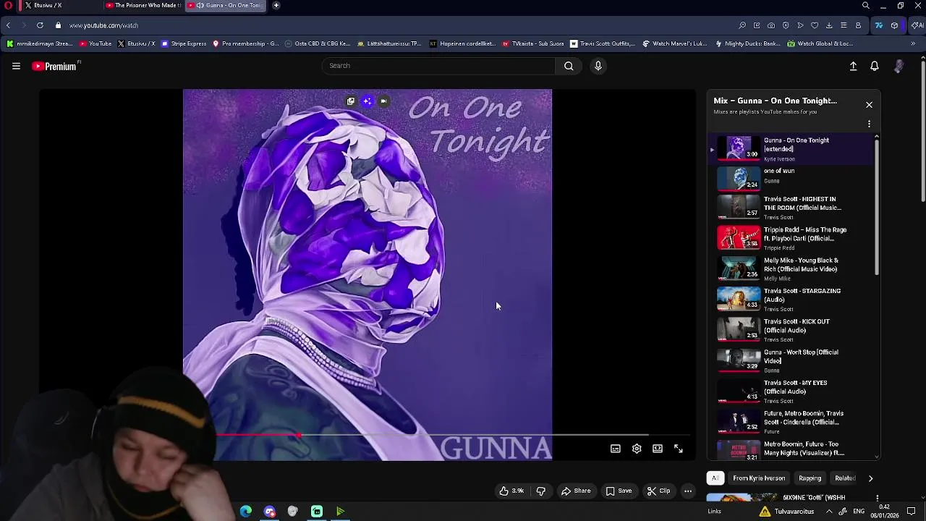The width and height of the screenshot is (926, 521).
Task: Switch player to theater mode
Action: coord(658,449)
